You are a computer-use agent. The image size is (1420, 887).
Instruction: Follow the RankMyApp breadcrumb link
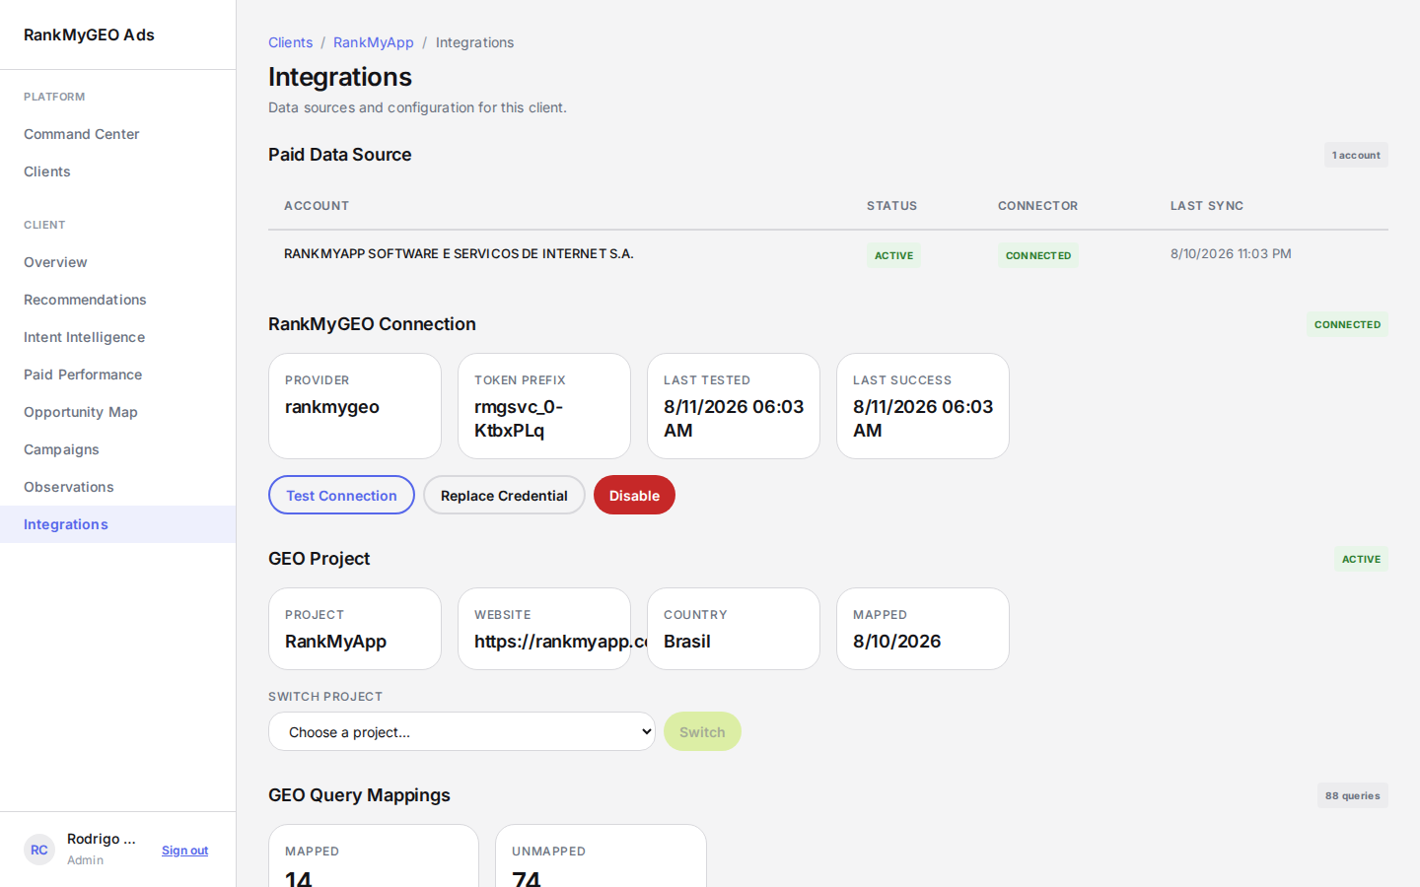pos(374,42)
